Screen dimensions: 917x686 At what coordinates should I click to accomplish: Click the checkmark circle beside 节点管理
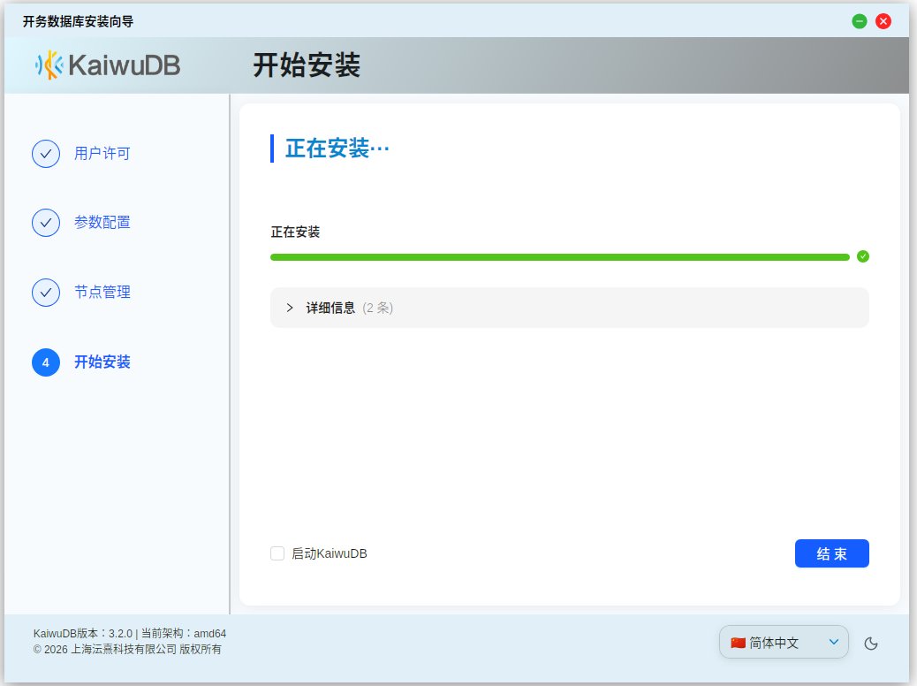[46, 293]
